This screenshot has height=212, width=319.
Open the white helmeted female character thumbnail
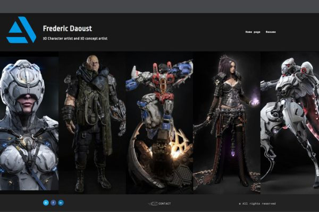click(x=29, y=123)
